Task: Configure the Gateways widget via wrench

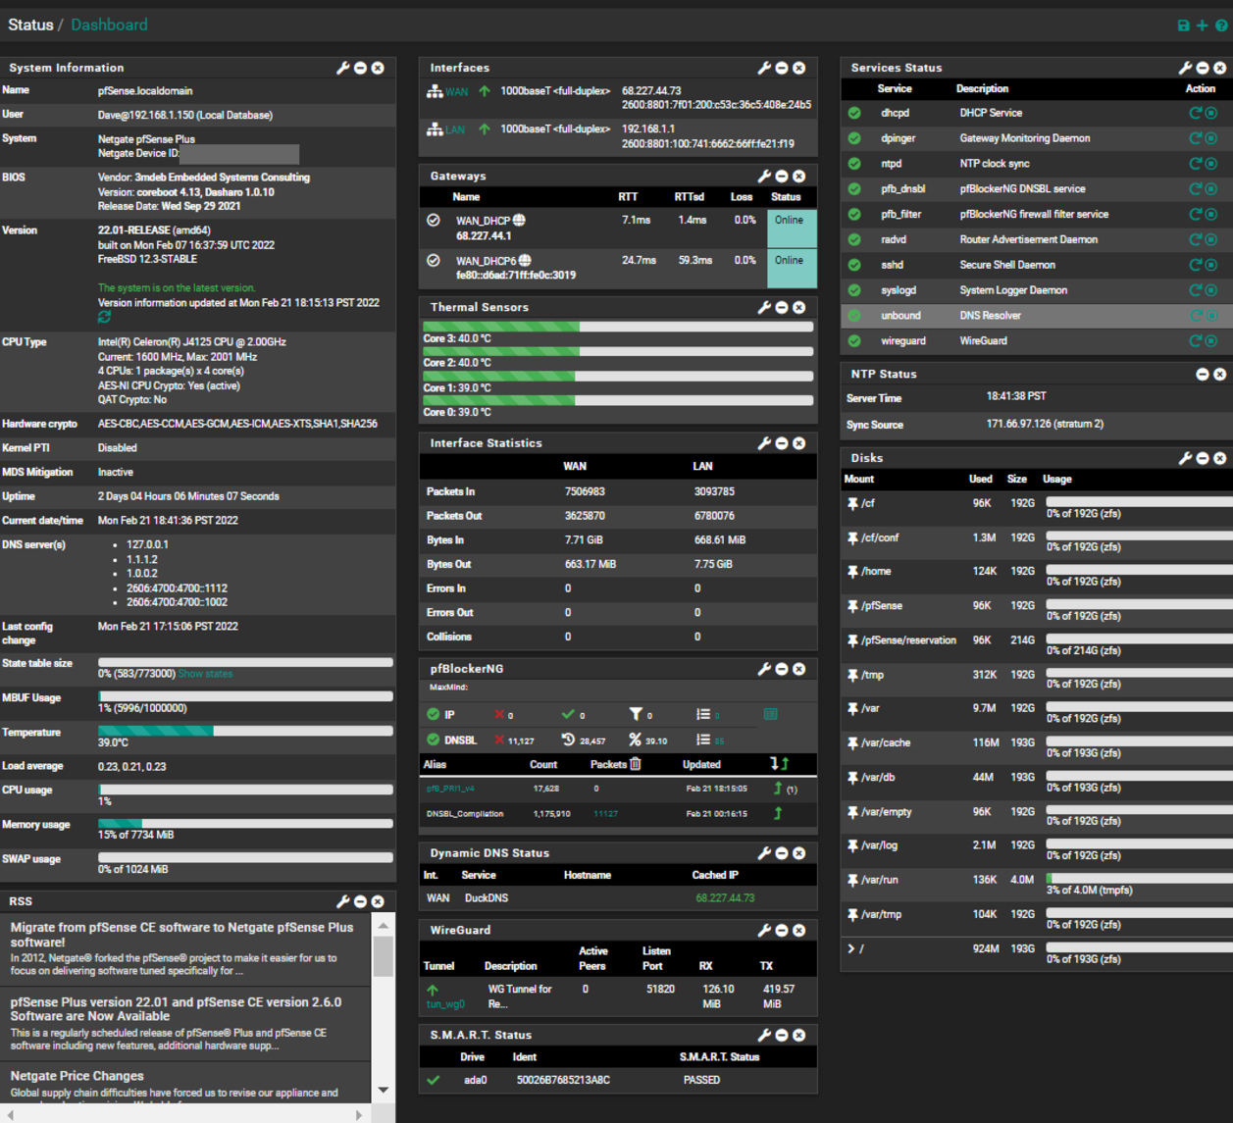Action: pyautogui.click(x=764, y=177)
